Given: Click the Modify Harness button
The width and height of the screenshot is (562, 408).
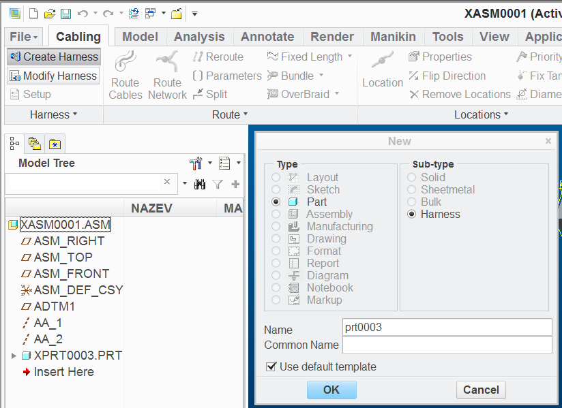Looking at the screenshot, I should (53, 76).
